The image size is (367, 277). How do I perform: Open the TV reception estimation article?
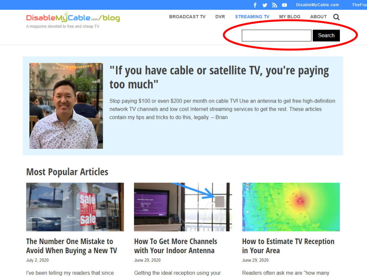coord(288,246)
